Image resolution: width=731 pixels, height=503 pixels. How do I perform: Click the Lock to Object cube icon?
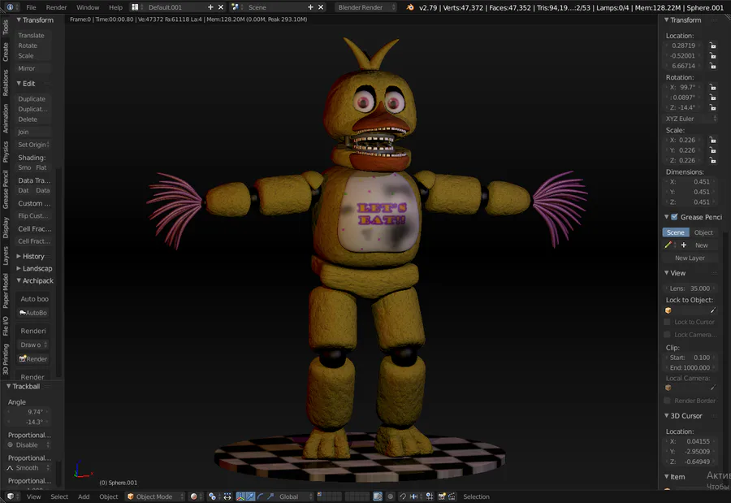pos(668,310)
